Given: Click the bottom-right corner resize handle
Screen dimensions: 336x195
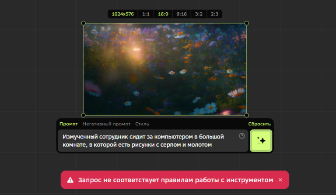Looking at the screenshot, I should (247, 115).
